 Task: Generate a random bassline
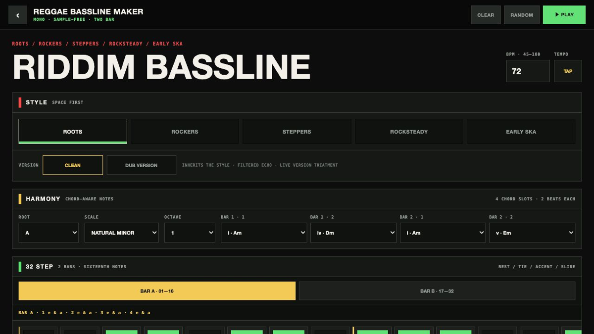[522, 15]
